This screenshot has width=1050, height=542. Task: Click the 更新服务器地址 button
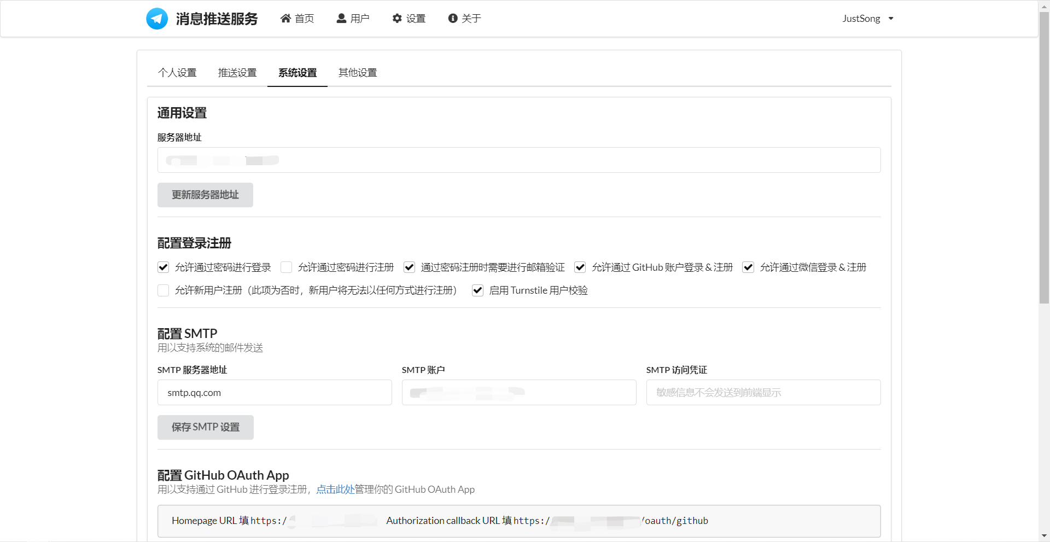205,195
